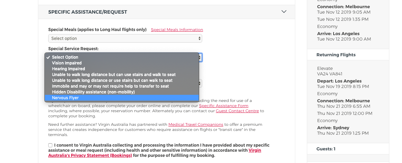Choose the Select Option entry

(65, 57)
